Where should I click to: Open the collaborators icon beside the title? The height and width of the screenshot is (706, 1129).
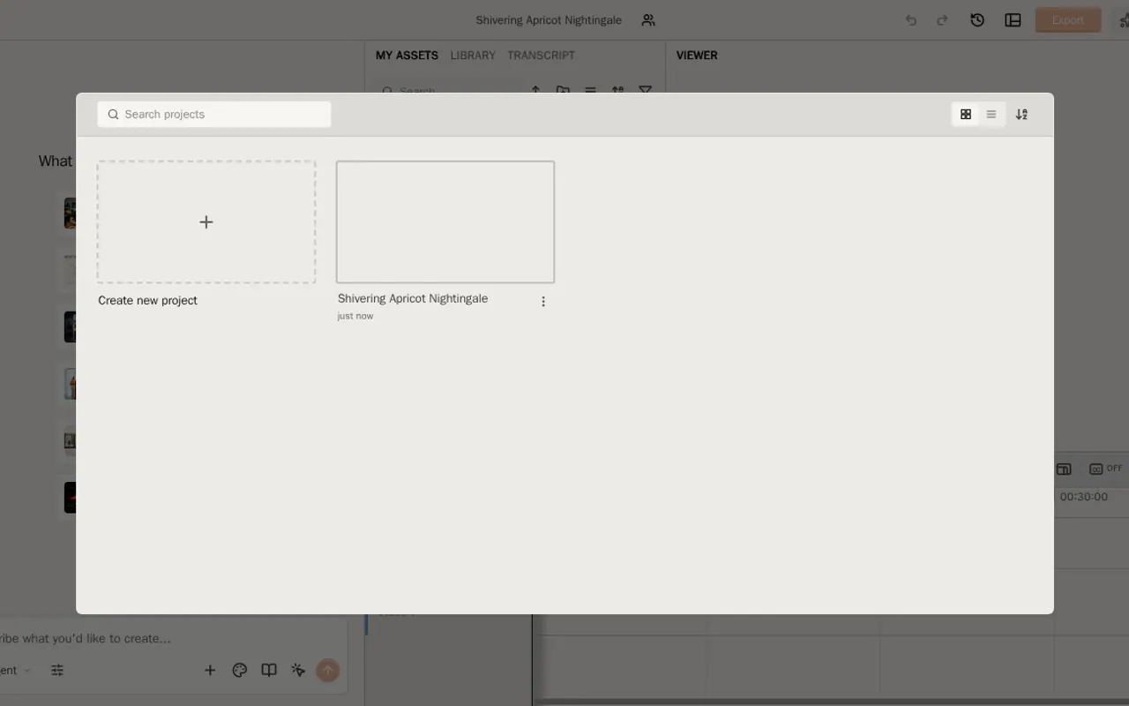[x=648, y=20]
